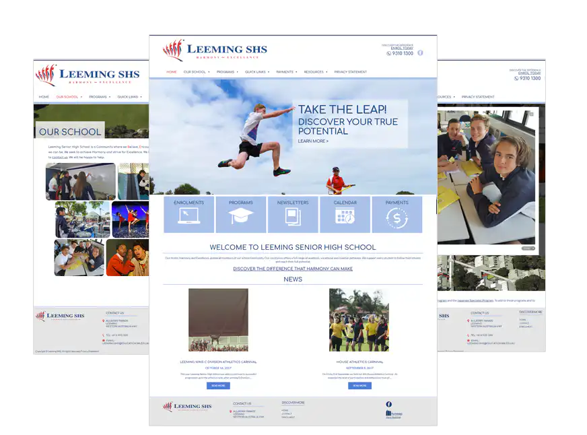Expand the PROGRAMS dropdown on center page
Screen dimensions: 587x435
[228, 72]
